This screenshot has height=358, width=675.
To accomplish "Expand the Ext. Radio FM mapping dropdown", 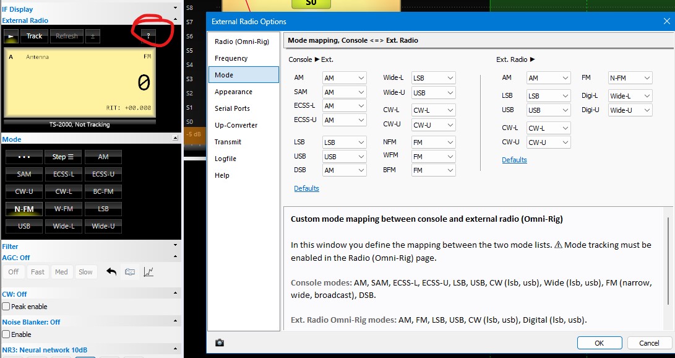I will [630, 78].
